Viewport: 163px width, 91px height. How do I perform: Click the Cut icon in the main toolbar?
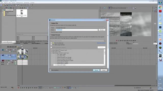14,5
